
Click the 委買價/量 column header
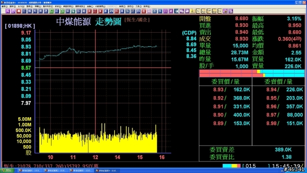tap(225, 82)
